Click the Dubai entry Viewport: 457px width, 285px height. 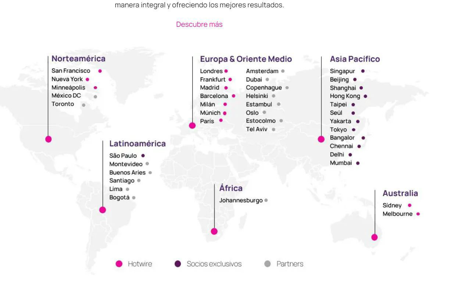[x=254, y=79]
